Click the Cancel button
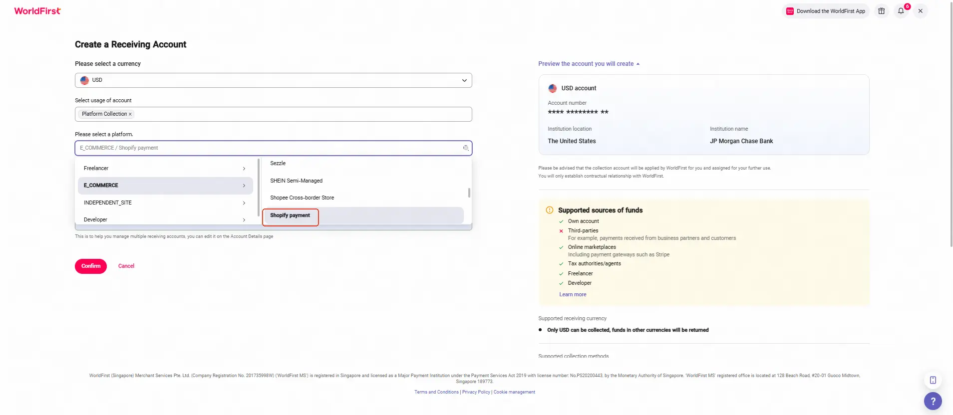Screen dimensions: 953x415 click(x=126, y=266)
